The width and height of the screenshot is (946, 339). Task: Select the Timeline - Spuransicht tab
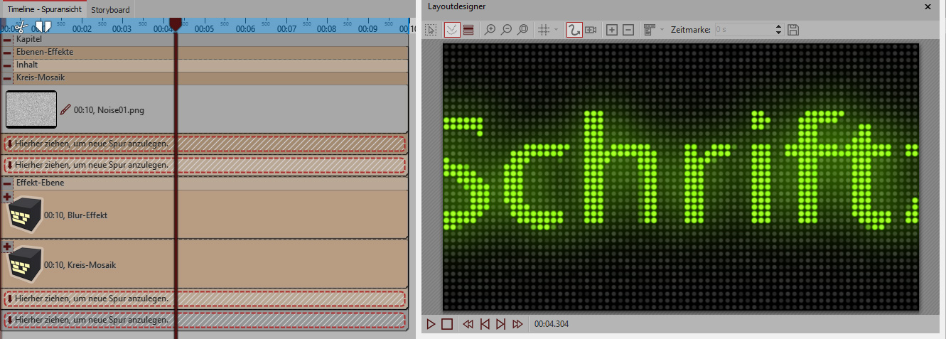coord(44,9)
